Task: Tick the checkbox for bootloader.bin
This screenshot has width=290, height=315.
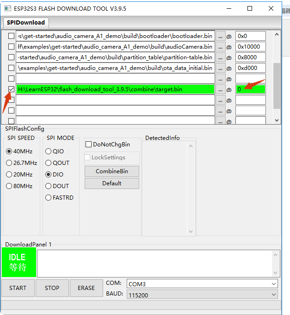Action: click(11, 36)
